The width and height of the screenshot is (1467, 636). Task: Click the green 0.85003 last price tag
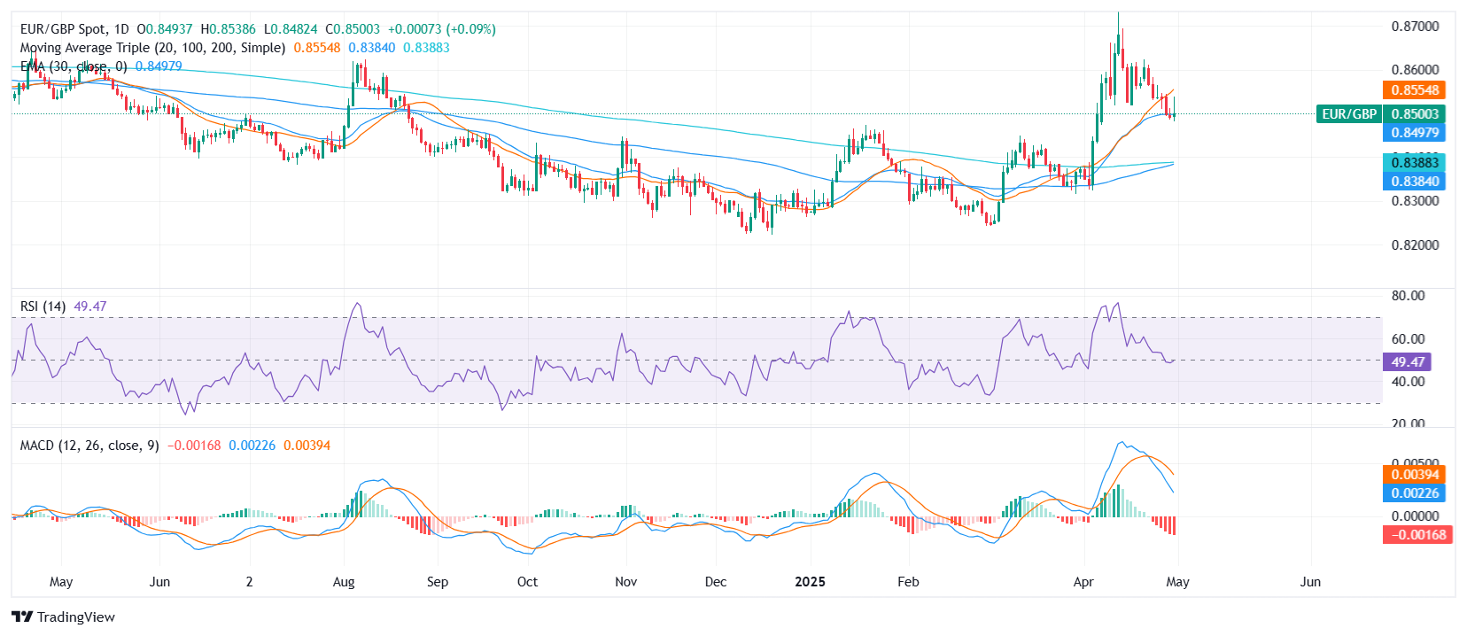click(x=1414, y=114)
